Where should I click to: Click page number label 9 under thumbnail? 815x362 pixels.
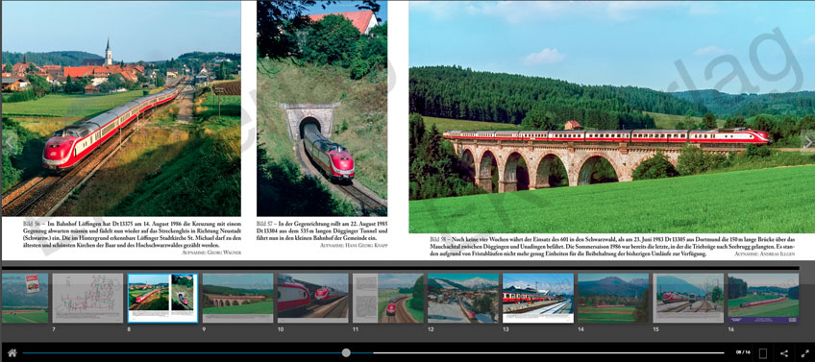click(205, 329)
